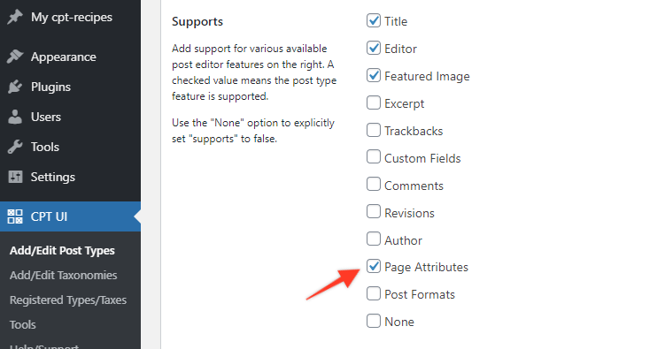Screen dimensions: 665x349
Task: Tick the Custom Fields checkbox
Action: pos(373,156)
